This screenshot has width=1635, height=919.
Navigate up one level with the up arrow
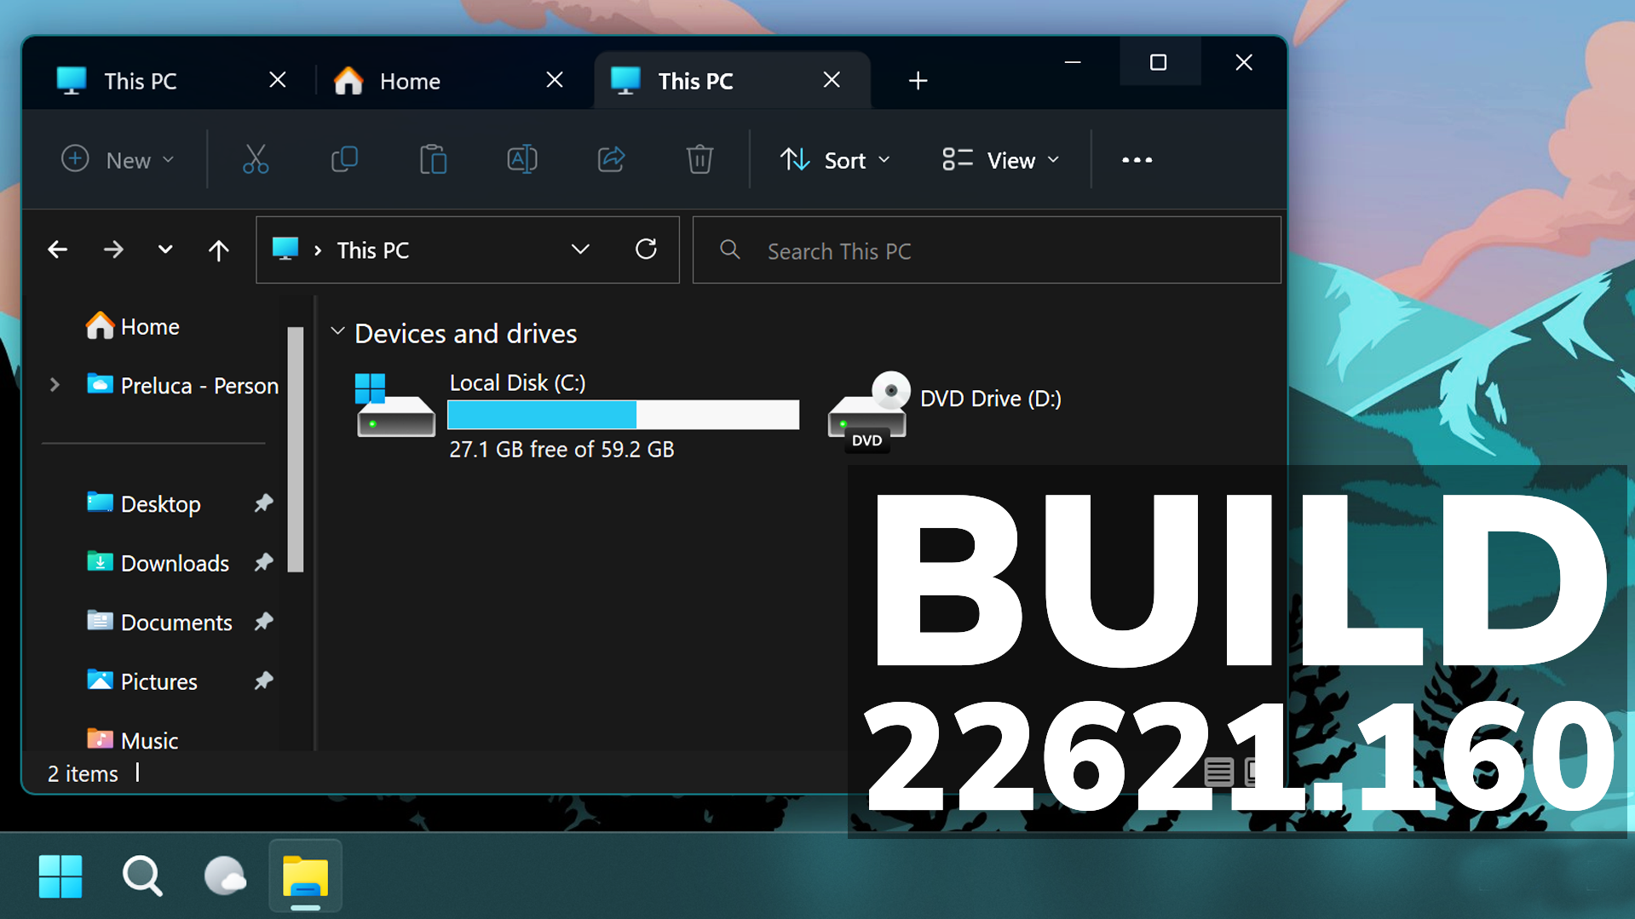218,249
